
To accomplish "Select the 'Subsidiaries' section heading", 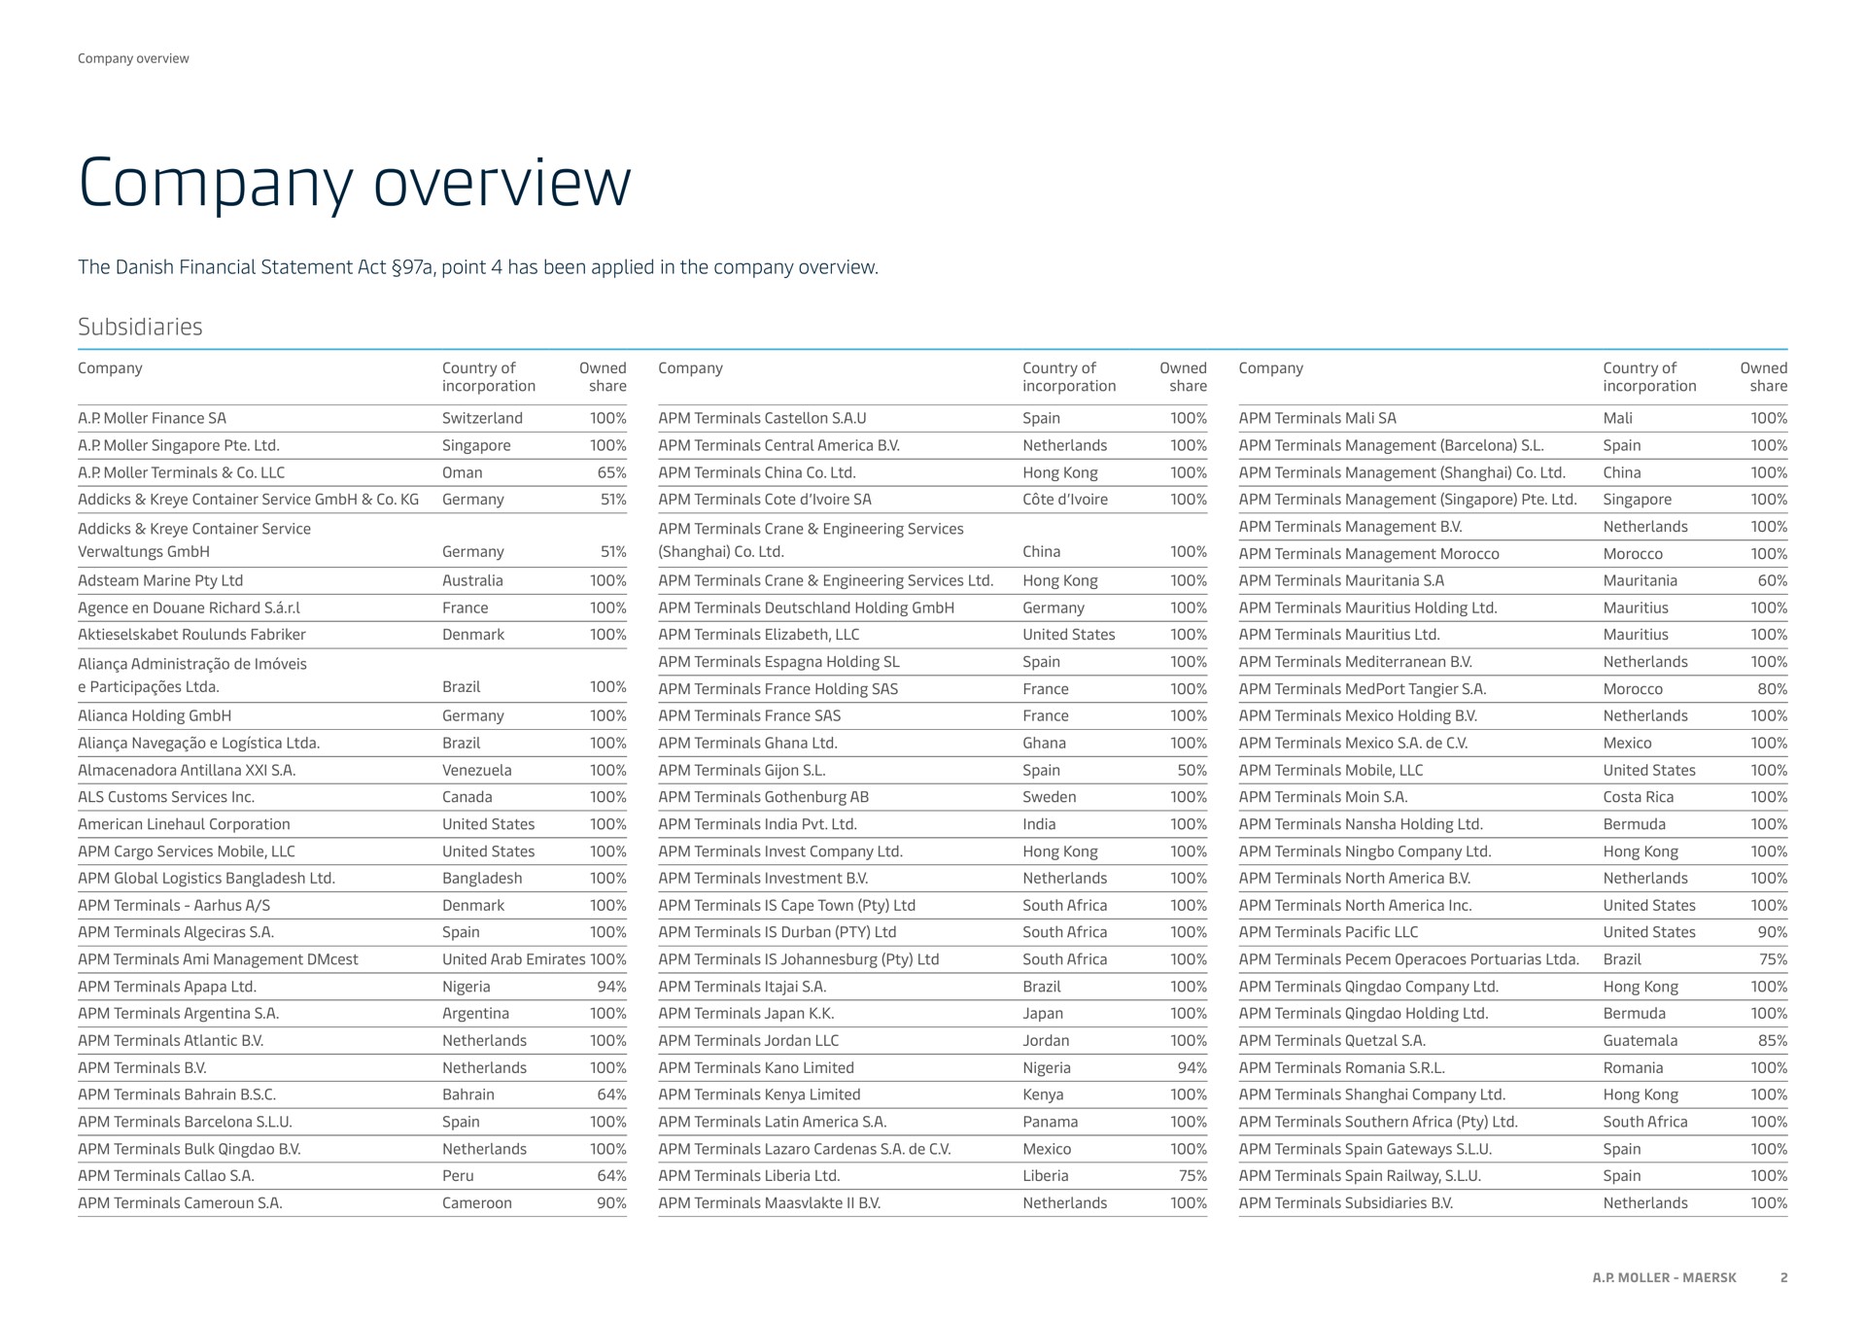I will 140,328.
